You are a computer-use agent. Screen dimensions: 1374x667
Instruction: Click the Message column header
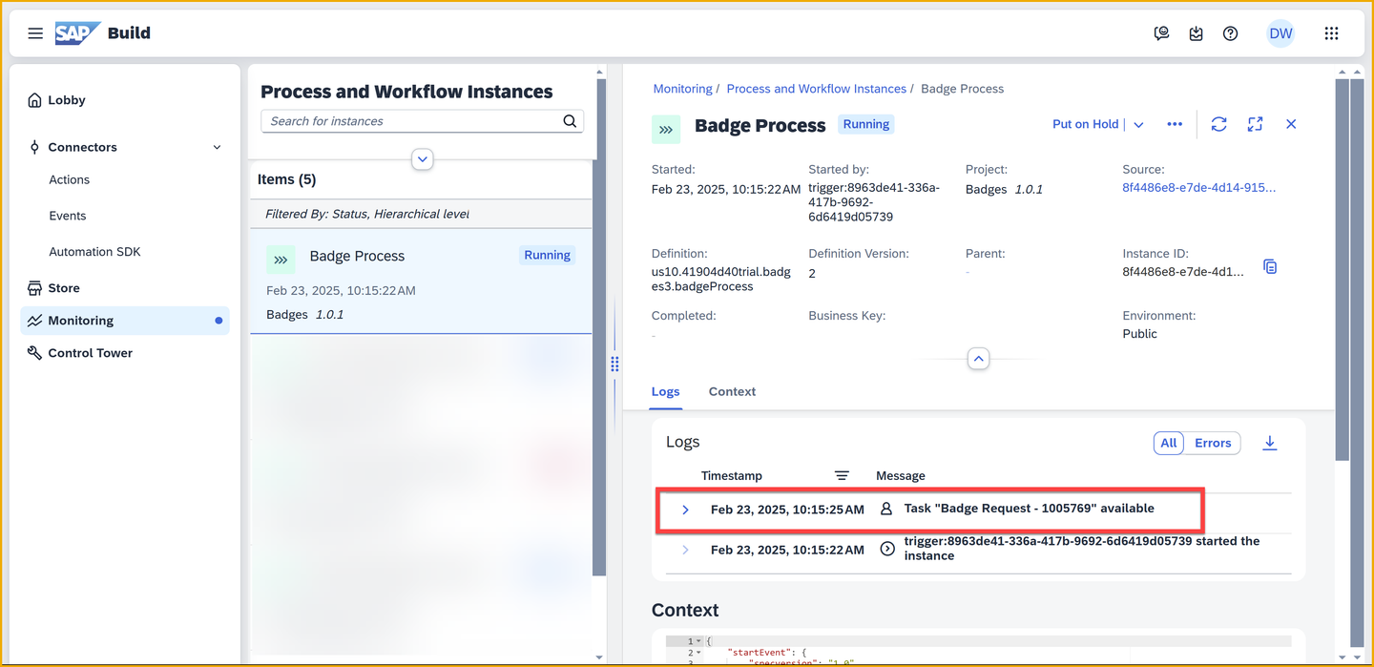click(x=900, y=476)
